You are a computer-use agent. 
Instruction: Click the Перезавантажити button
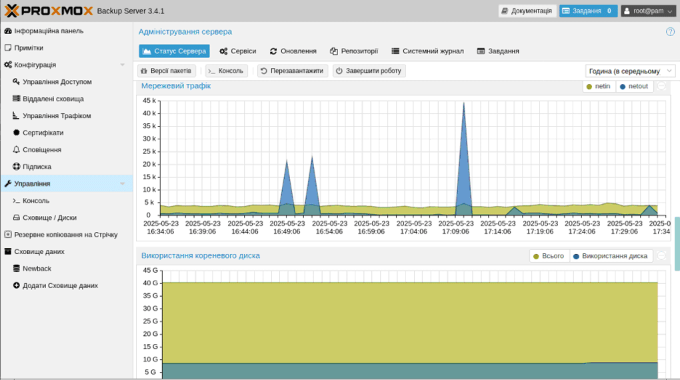(x=293, y=71)
